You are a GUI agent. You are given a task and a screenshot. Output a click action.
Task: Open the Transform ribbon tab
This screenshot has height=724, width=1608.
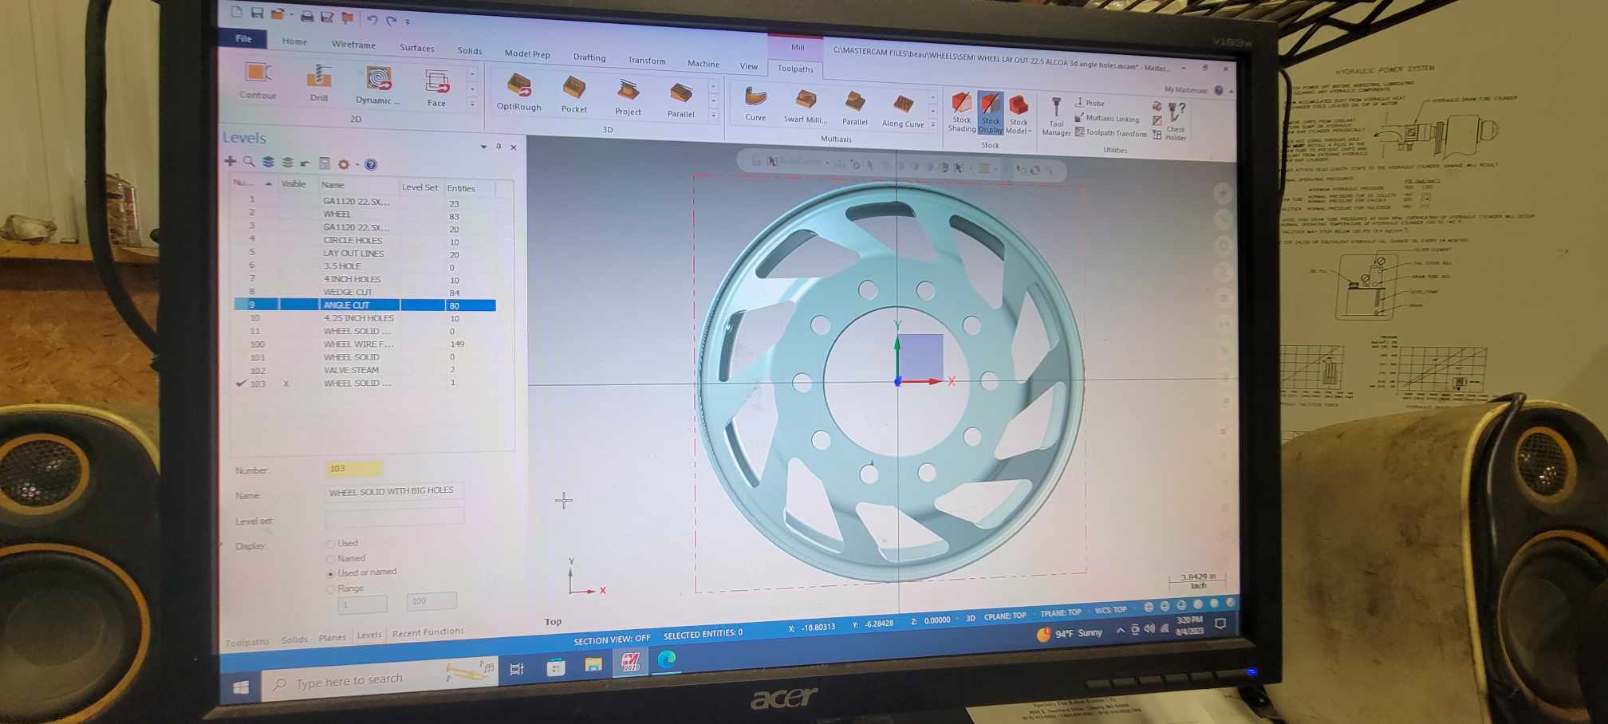pos(646,60)
